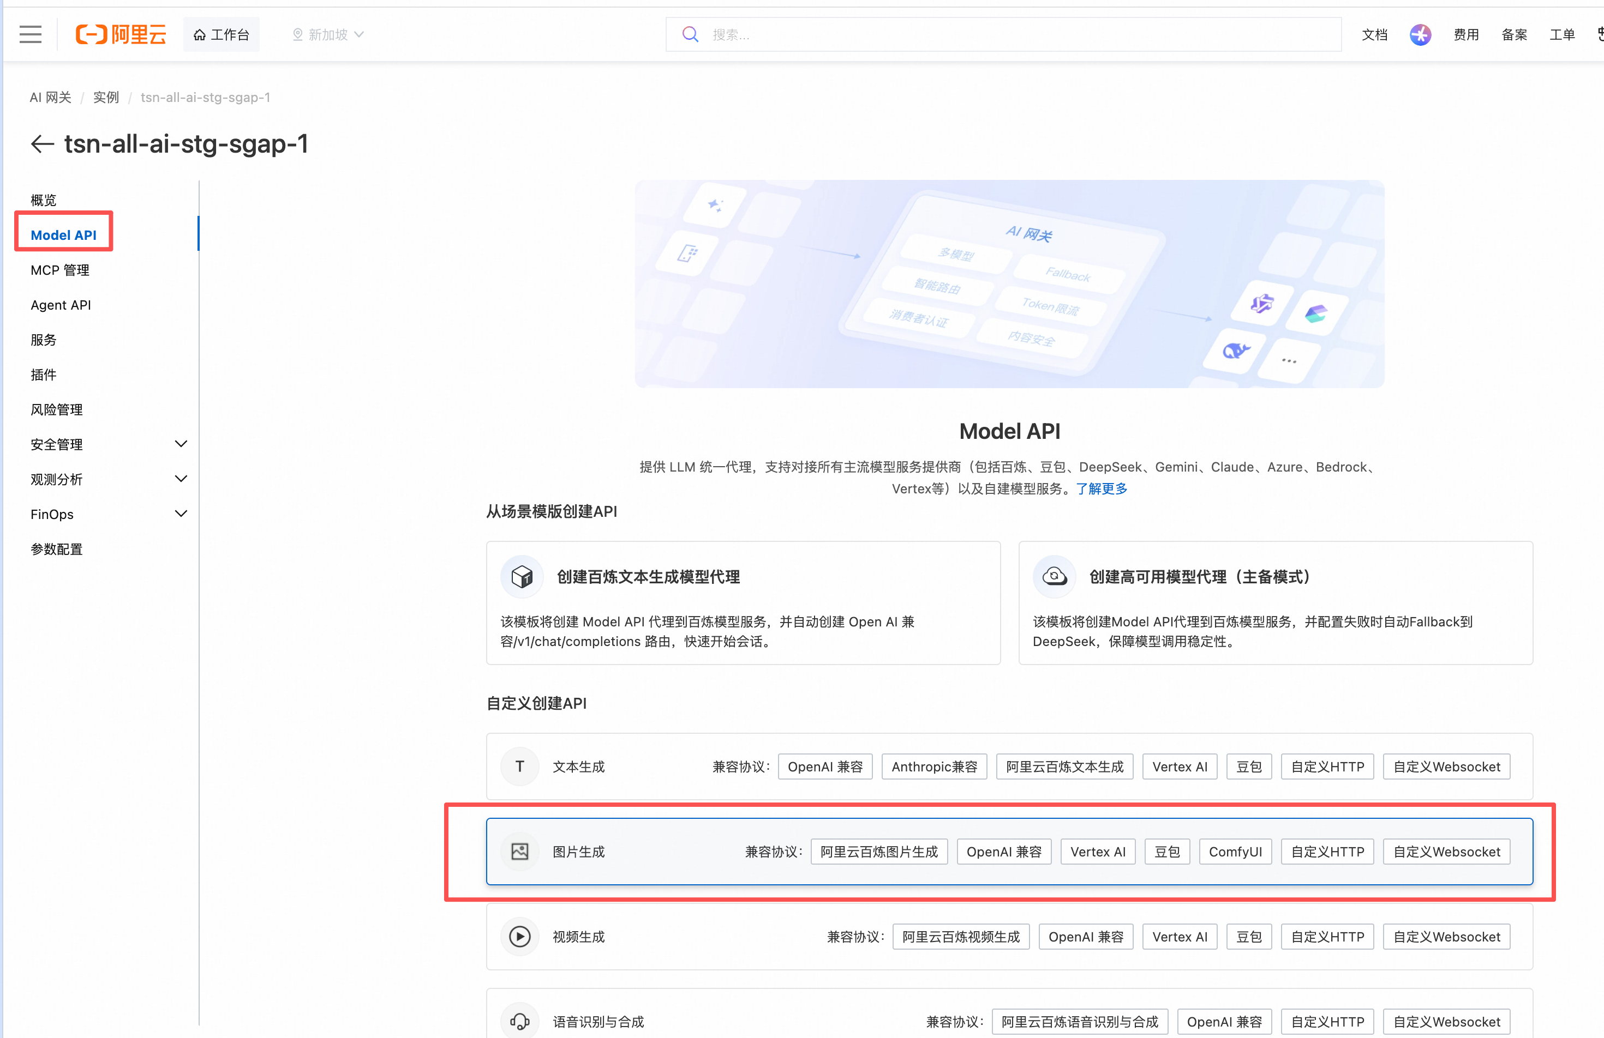
Task: Expand the FinOps sidebar section
Action: tap(181, 514)
